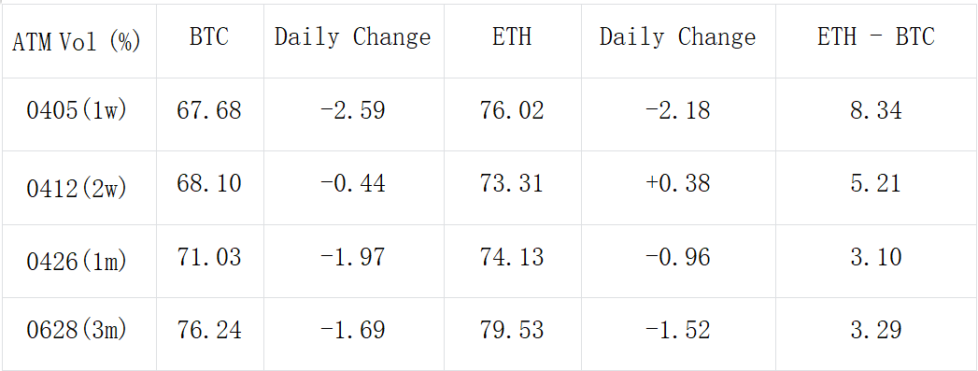
Task: Click the BTC column header
Action: pos(209,41)
